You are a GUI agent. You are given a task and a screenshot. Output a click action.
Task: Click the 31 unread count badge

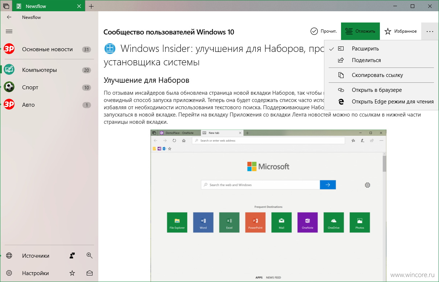86,49
